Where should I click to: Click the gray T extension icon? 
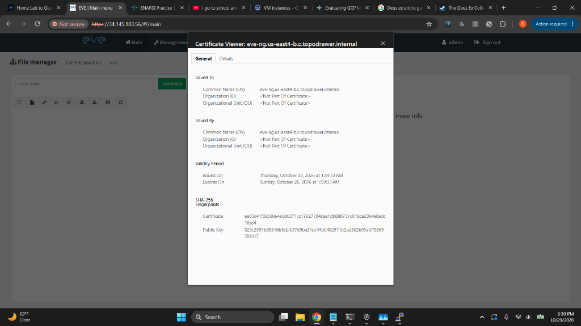[475, 24]
